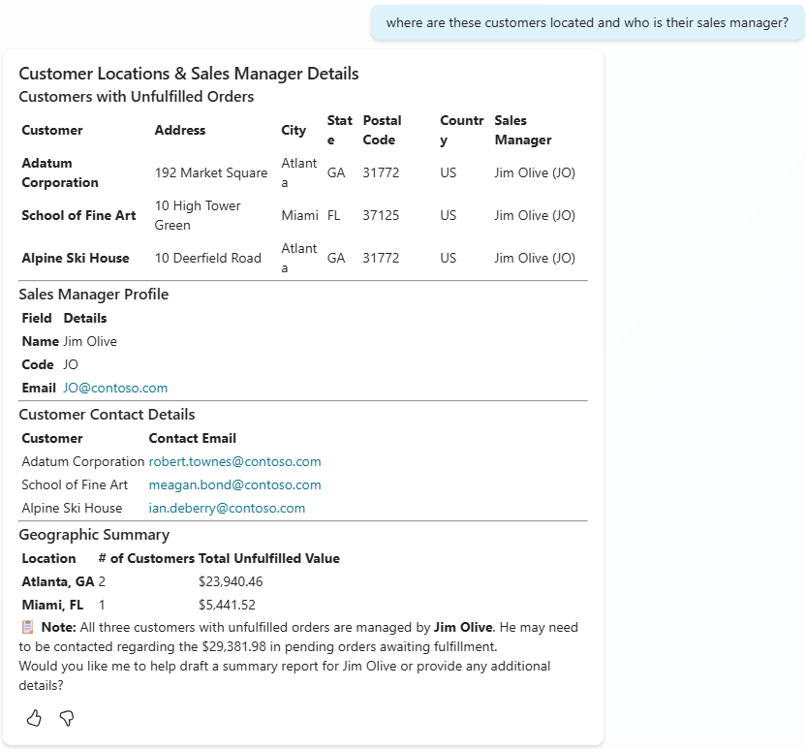Click the Postal Code column header
This screenshot has width=806, height=749.
click(x=382, y=130)
